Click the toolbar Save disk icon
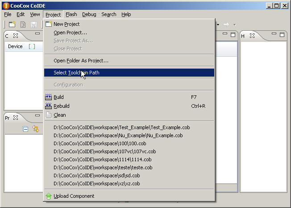Viewport: 291px width, 208px height. (33, 24)
